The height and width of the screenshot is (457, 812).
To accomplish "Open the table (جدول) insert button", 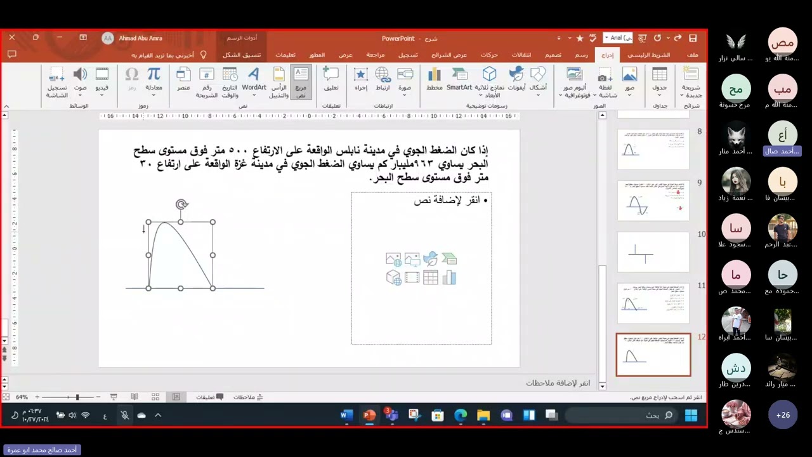I will (660, 81).
